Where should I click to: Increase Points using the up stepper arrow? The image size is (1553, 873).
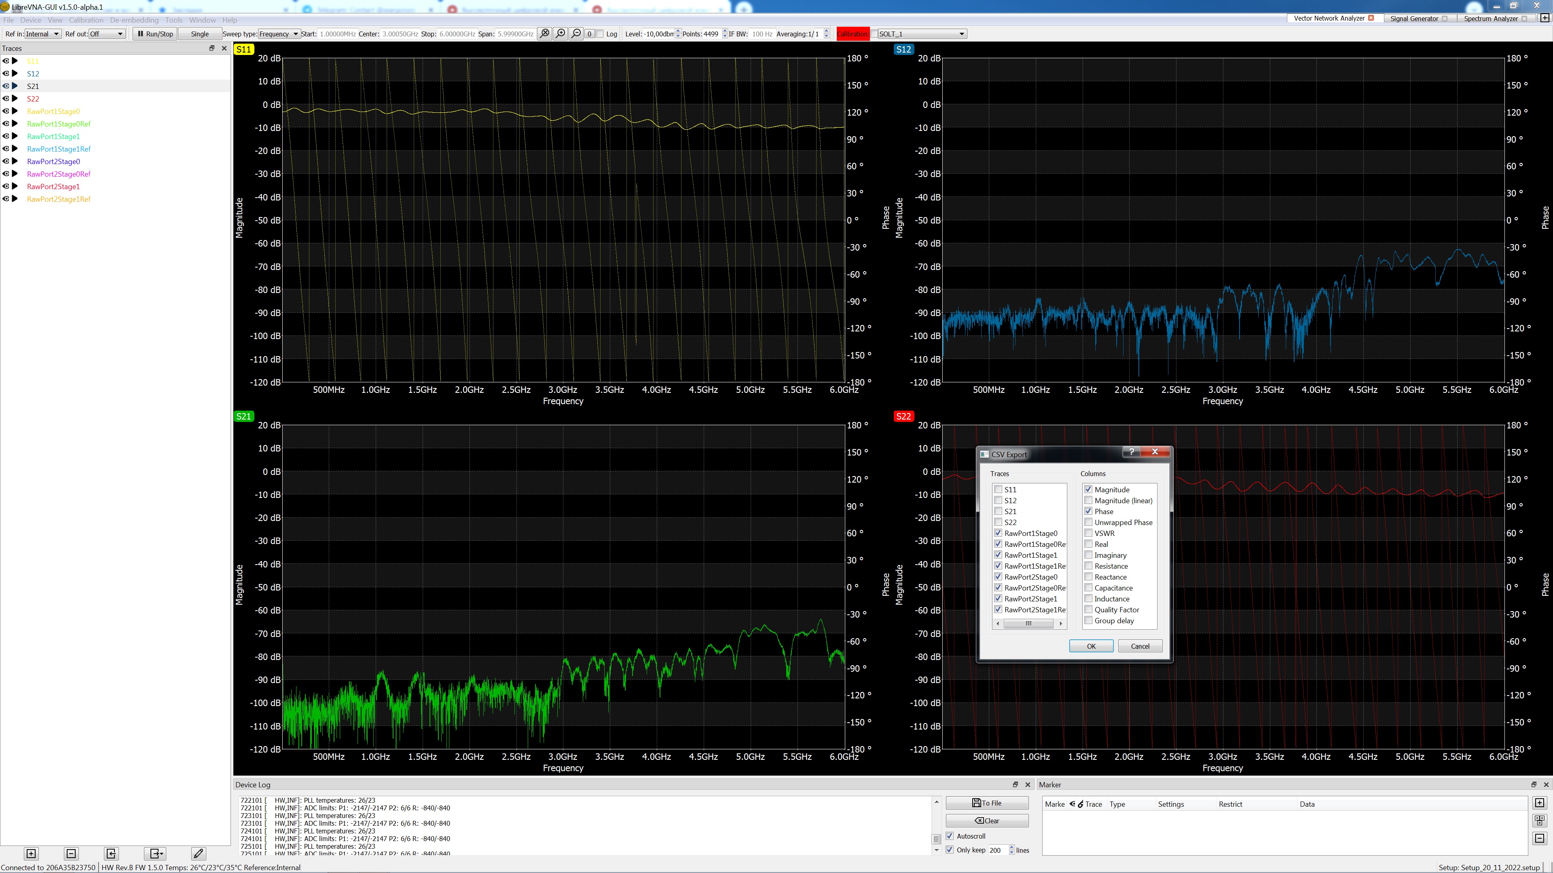[x=725, y=32]
